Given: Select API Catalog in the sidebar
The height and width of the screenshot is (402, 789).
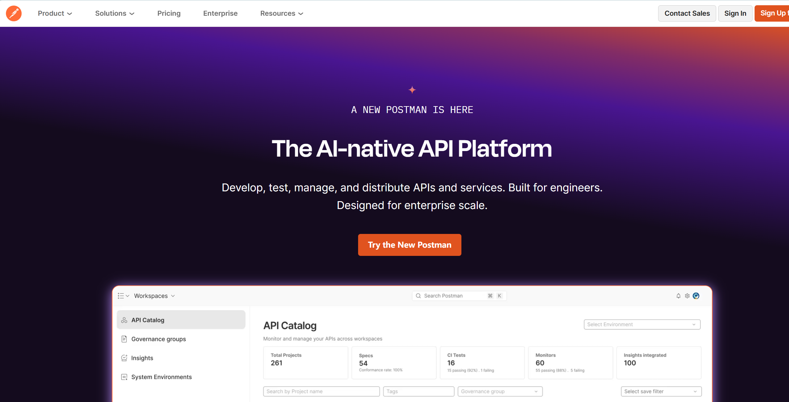Looking at the screenshot, I should click(x=181, y=320).
